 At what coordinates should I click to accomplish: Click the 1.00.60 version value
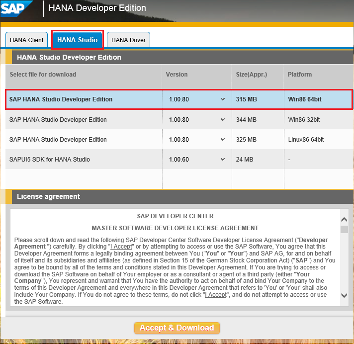[179, 160]
